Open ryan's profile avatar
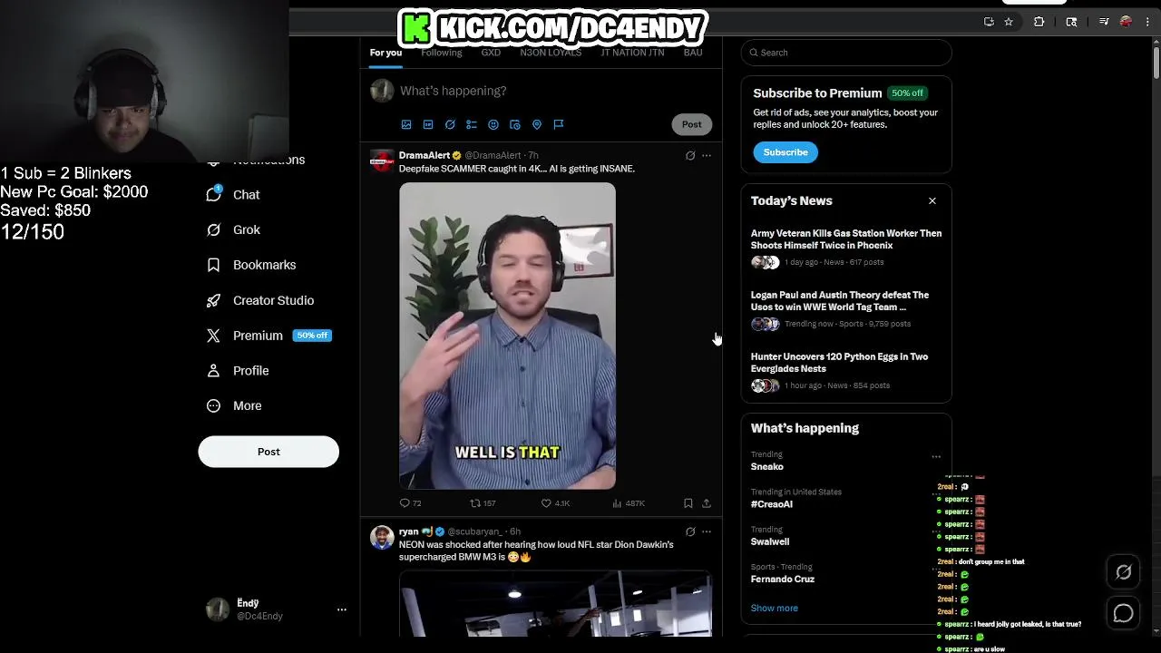1161x653 pixels. (382, 537)
